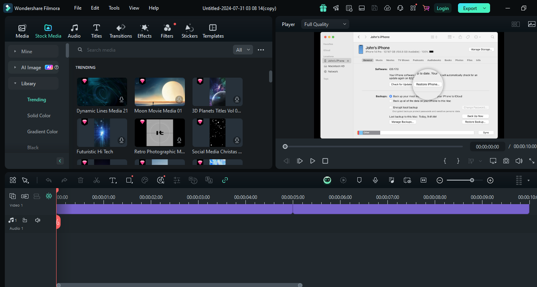Click the player stop button
The width and height of the screenshot is (537, 287).
click(x=325, y=161)
